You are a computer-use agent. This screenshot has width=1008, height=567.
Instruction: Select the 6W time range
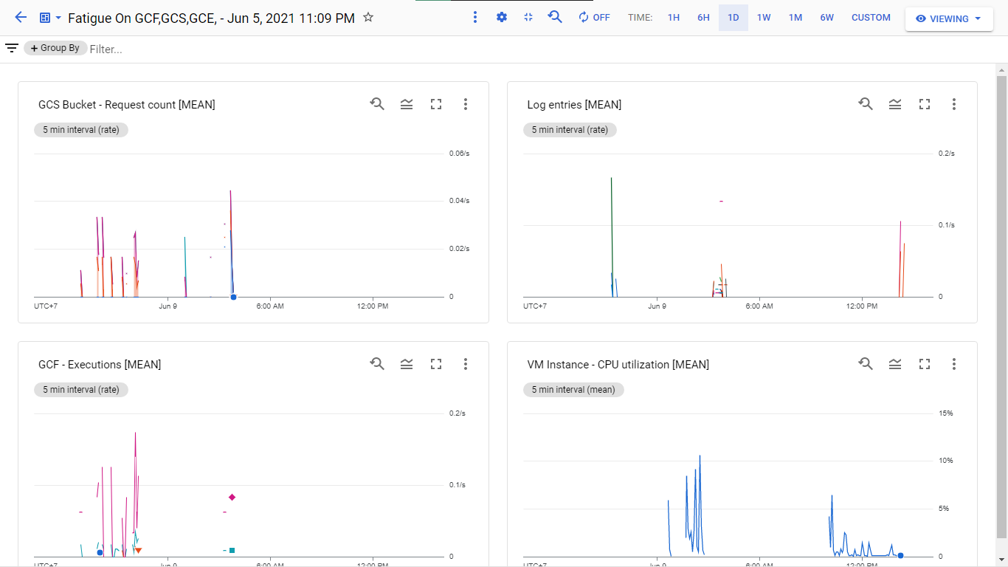click(826, 18)
